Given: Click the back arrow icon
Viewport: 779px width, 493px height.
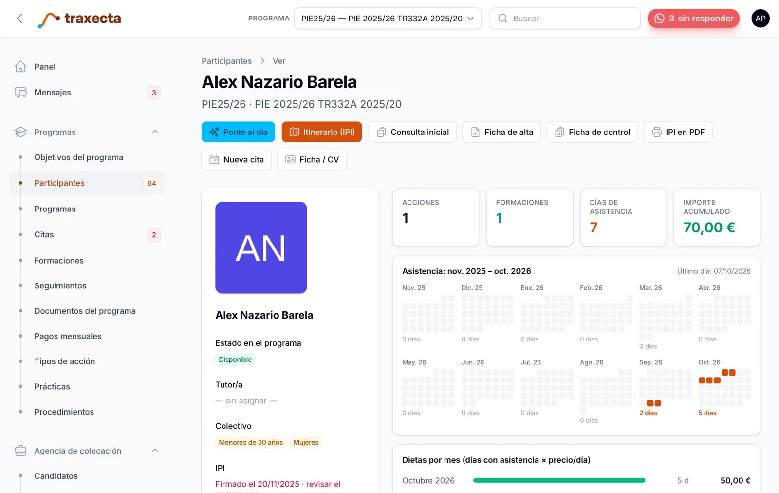Looking at the screenshot, I should [x=19, y=19].
